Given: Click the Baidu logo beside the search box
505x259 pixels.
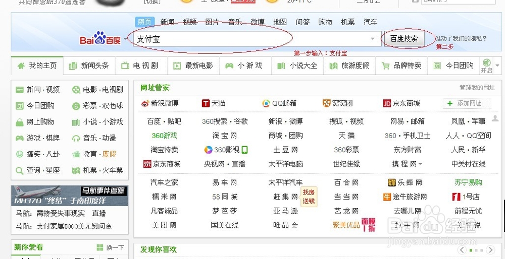Looking at the screenshot, I should pyautogui.click(x=100, y=39).
